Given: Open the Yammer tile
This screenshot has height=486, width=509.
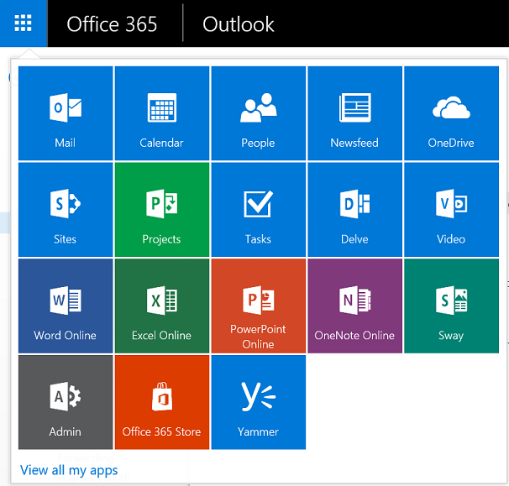Looking at the screenshot, I should 259,403.
